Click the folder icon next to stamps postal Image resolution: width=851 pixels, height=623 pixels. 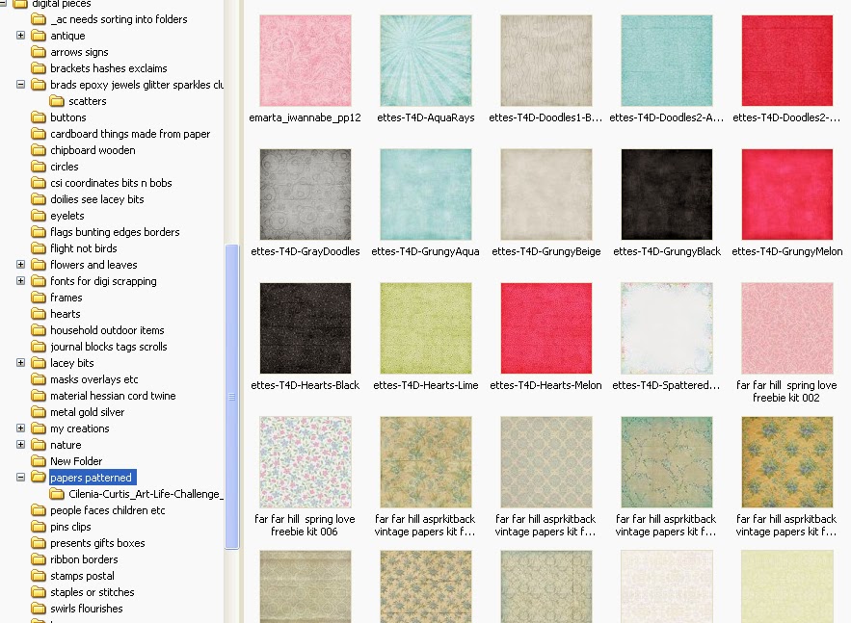pyautogui.click(x=39, y=575)
